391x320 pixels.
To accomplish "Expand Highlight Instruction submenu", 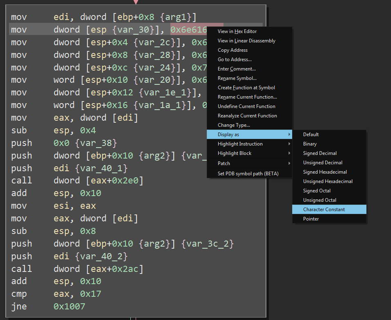I will [x=249, y=144].
